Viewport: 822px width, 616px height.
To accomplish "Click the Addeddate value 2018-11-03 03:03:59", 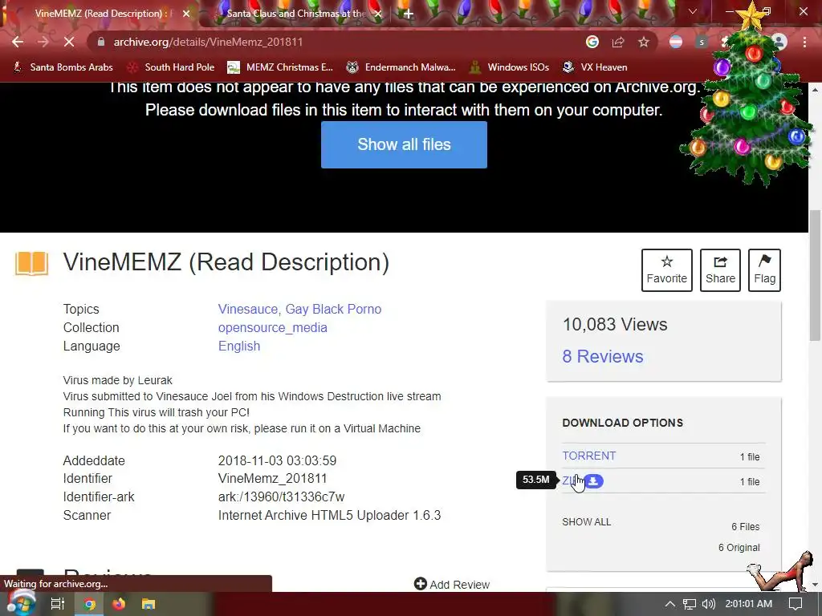I will point(277,460).
